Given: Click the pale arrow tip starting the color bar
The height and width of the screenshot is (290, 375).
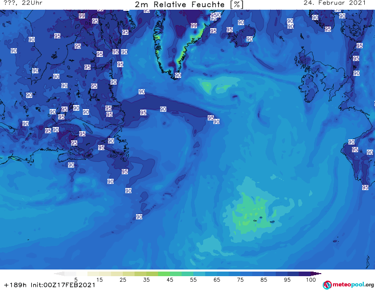Looking at the screenshot, I should tap(59, 274).
